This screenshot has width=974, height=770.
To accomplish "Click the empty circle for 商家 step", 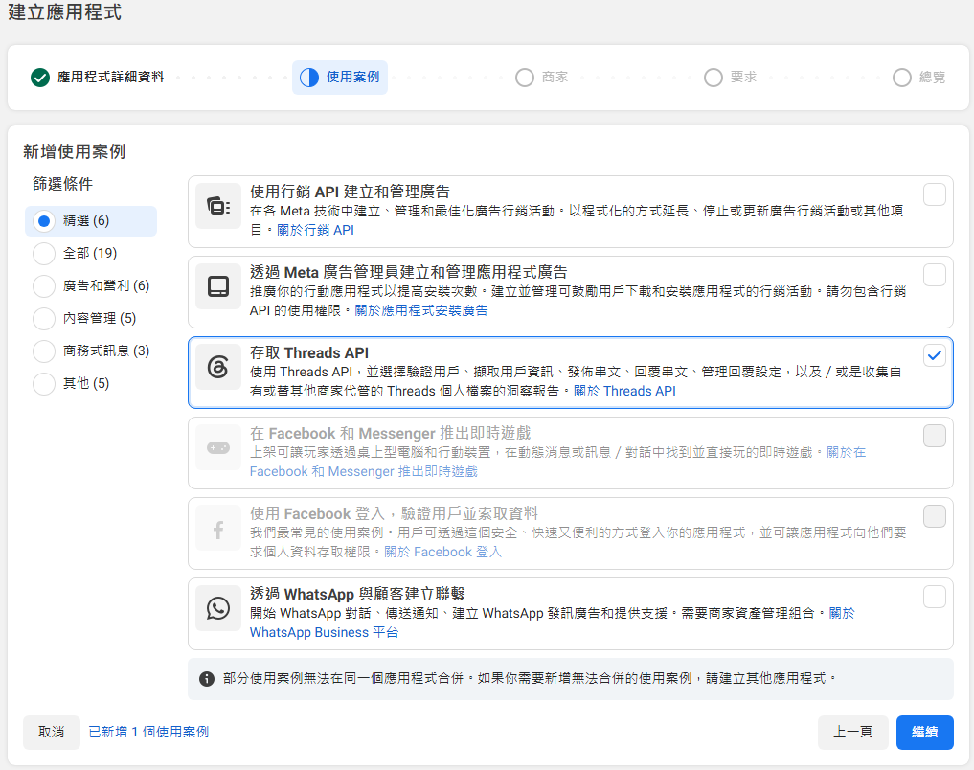I will point(525,78).
